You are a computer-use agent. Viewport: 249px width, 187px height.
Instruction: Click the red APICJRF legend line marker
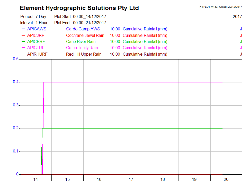(x=23, y=35)
